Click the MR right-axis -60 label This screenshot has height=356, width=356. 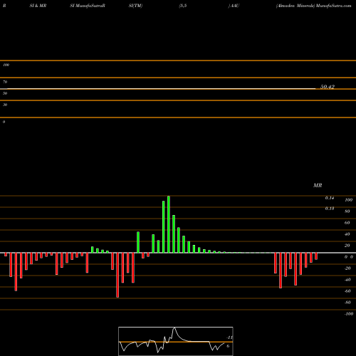coord(347,291)
